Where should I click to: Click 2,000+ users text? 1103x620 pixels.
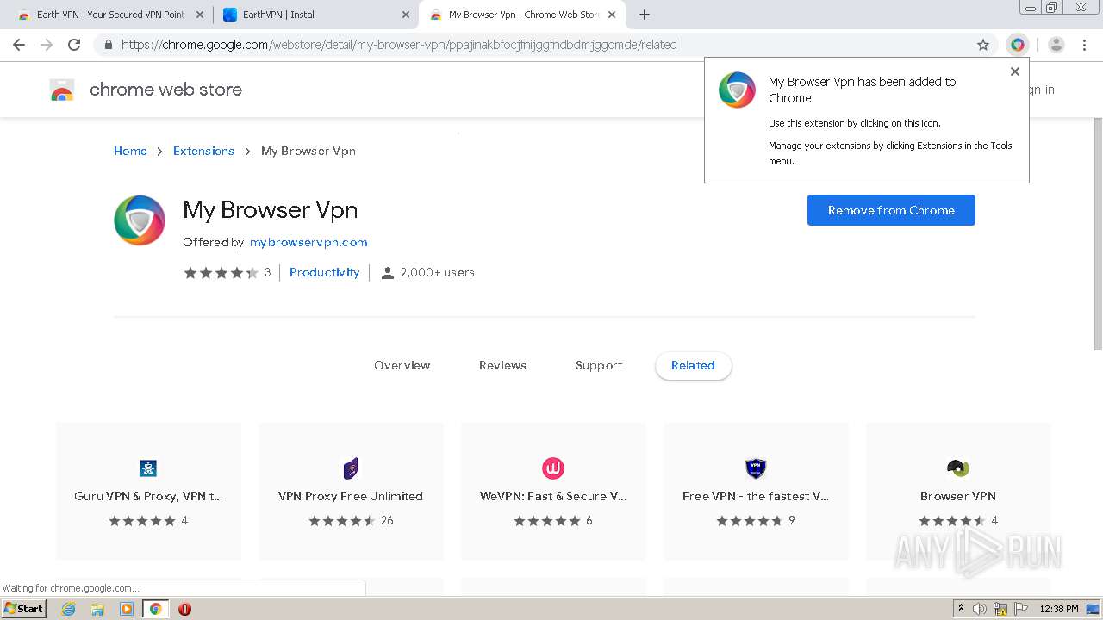(438, 272)
